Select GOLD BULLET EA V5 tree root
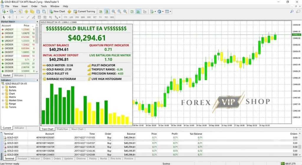Image resolution: width=302 pixels, height=165 pixels. point(16,84)
